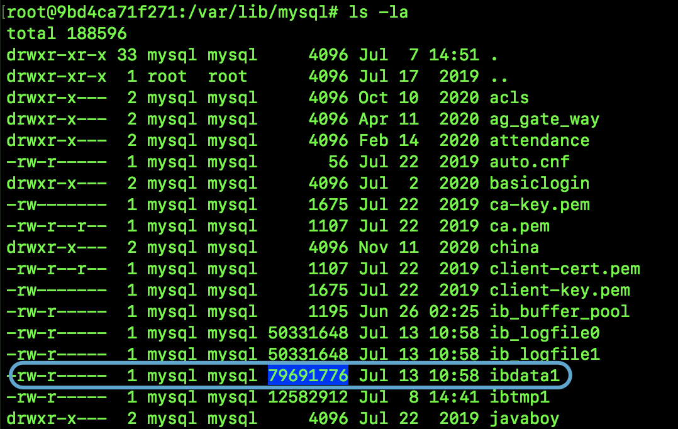Click the ib_buffer_pool filename
The image size is (678, 429).
[x=560, y=311]
